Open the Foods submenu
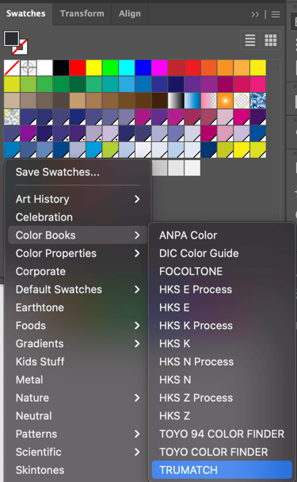297x482 pixels. tap(78, 326)
